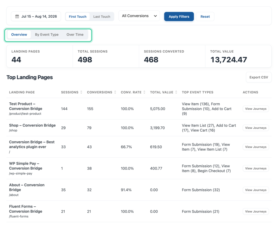Click the /shop path text

(13, 130)
